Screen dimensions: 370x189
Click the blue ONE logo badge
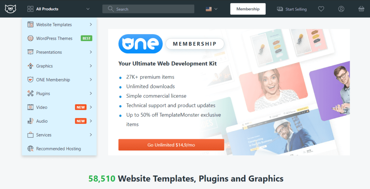tap(141, 44)
